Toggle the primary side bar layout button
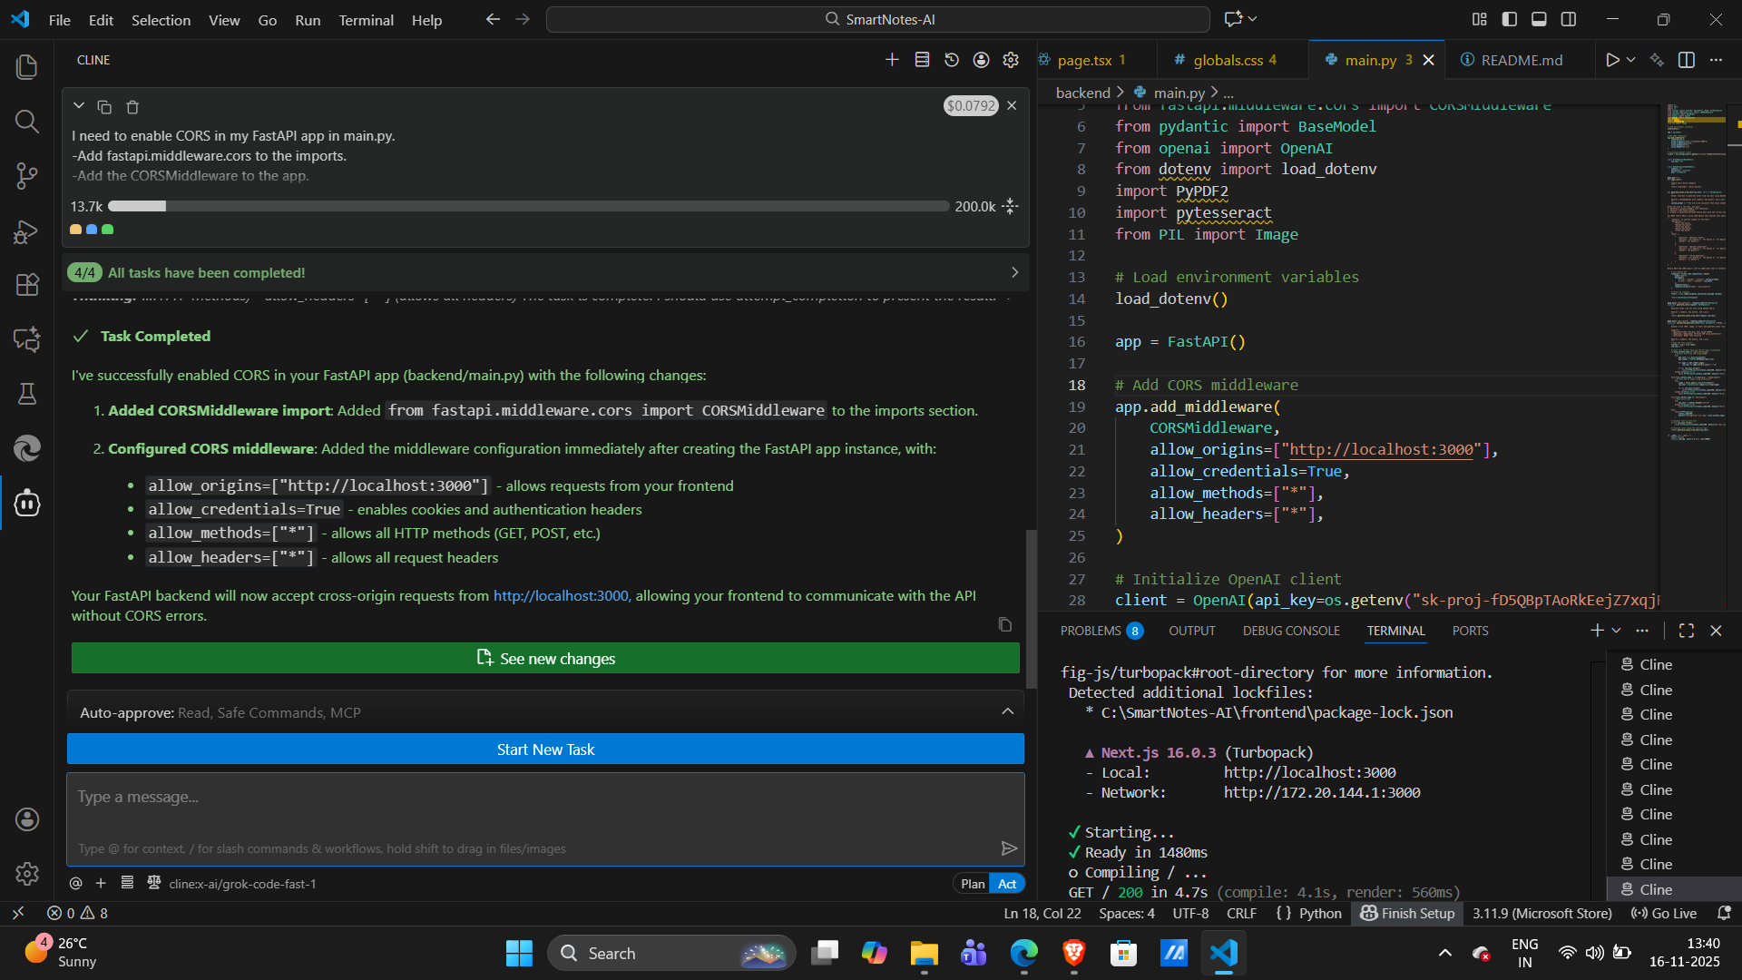 (x=1510, y=19)
